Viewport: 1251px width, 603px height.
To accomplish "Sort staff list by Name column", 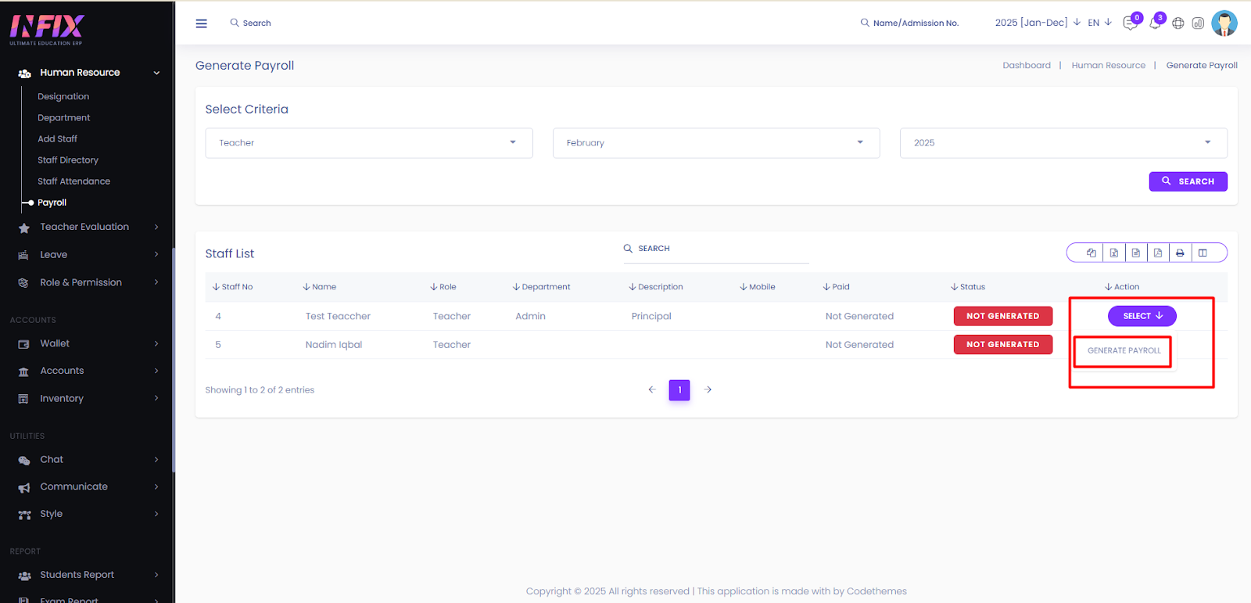I will [320, 287].
